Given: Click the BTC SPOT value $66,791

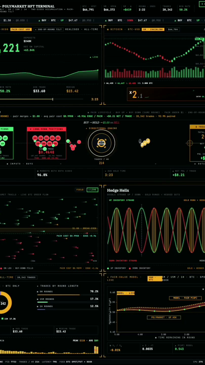Looking at the screenshot, I should 88,10.
